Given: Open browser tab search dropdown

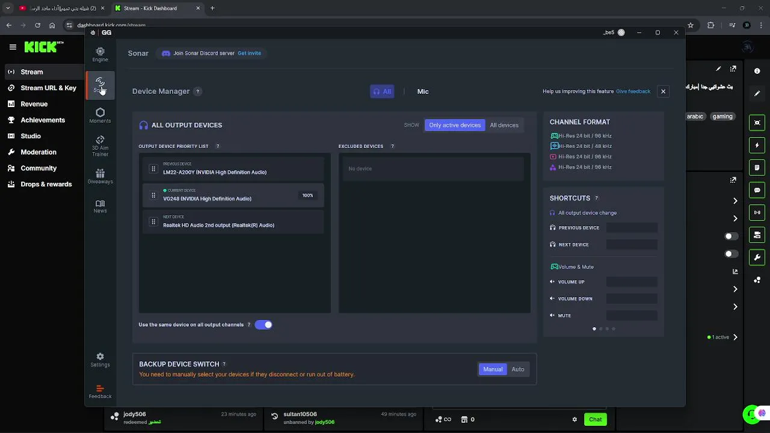Looking at the screenshot, I should click(x=8, y=8).
